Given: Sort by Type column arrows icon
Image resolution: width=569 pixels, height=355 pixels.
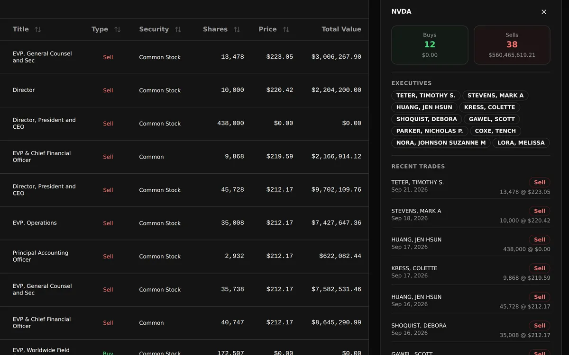Looking at the screenshot, I should tap(118, 29).
